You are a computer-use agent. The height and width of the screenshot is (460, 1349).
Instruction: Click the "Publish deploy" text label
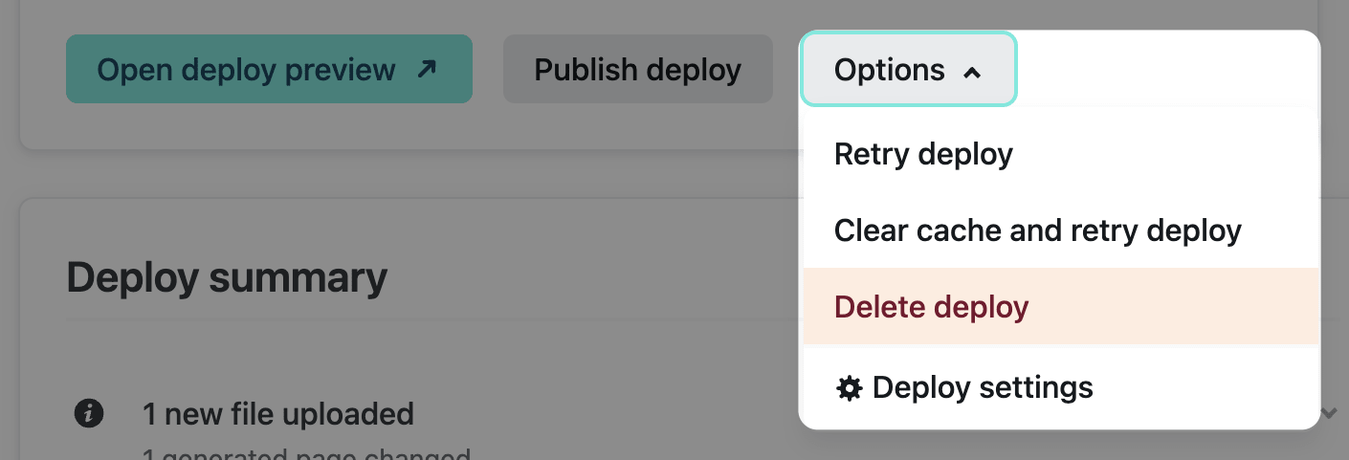tap(637, 70)
